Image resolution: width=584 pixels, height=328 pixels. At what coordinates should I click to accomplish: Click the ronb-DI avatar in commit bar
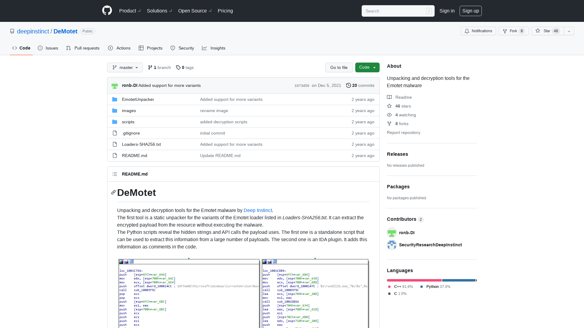coord(115,86)
